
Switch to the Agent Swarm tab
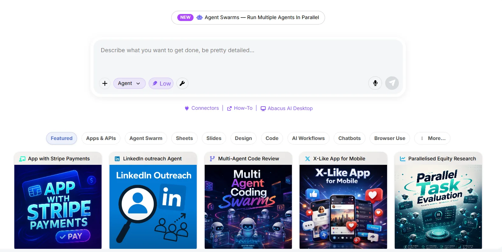(x=146, y=138)
